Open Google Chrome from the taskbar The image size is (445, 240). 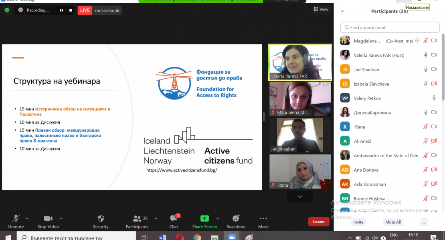click(x=197, y=237)
